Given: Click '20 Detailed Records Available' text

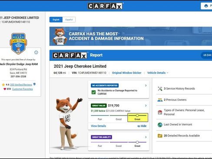Looking at the screenshot, I should pos(182,136).
